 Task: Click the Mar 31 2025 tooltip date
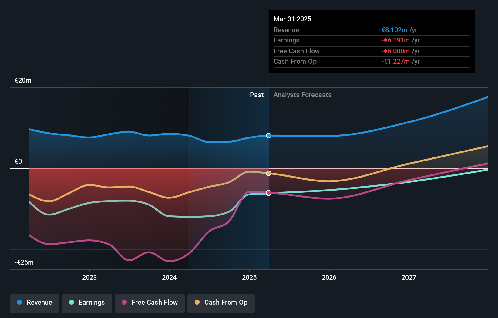click(x=292, y=19)
